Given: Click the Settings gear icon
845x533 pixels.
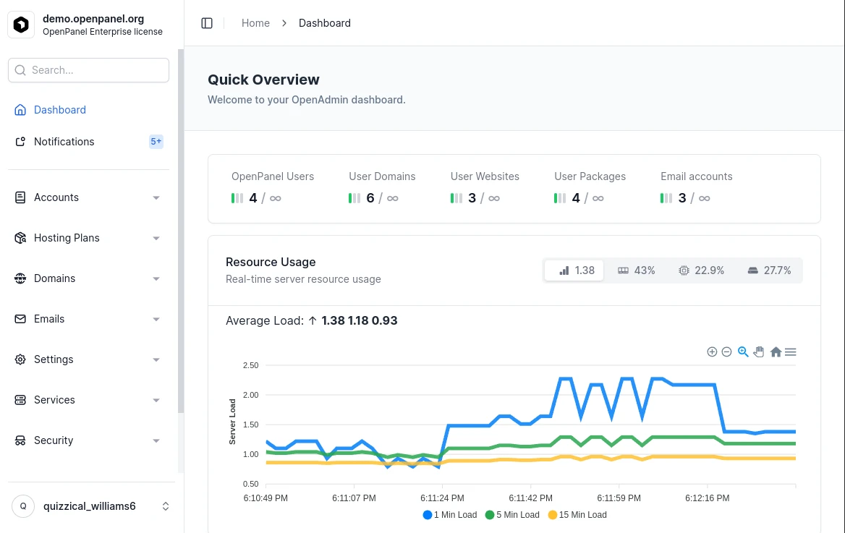Looking at the screenshot, I should point(20,359).
